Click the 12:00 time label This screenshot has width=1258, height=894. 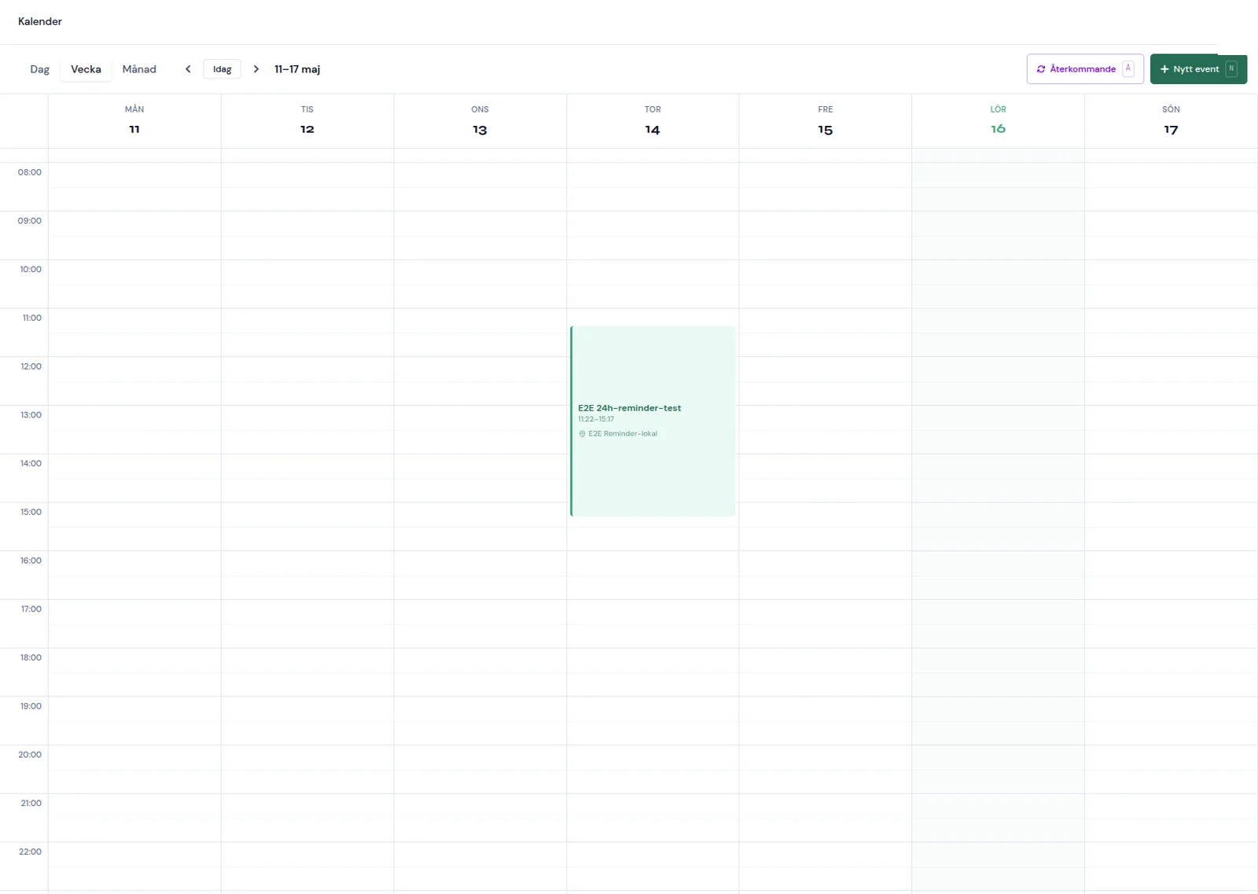pos(31,366)
